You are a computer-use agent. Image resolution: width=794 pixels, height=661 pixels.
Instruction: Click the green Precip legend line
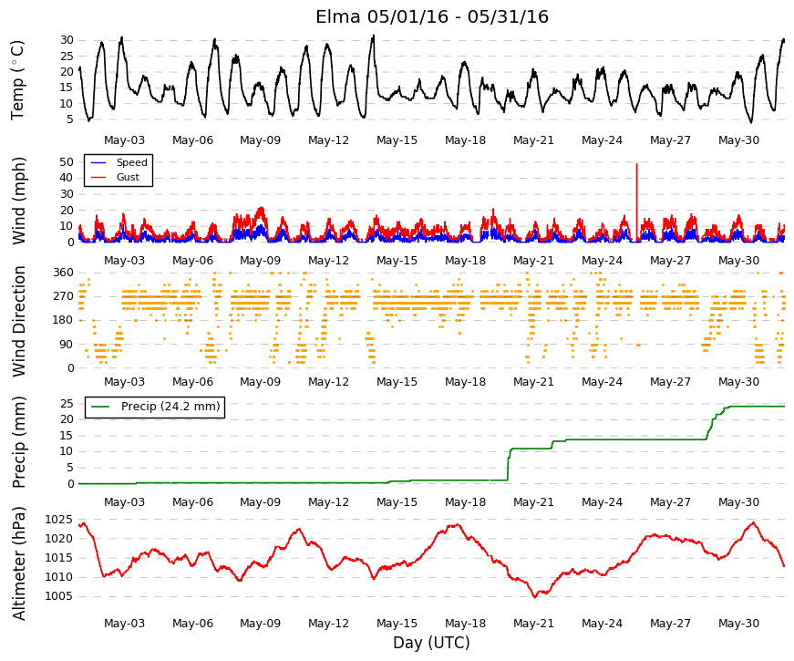pyautogui.click(x=100, y=407)
